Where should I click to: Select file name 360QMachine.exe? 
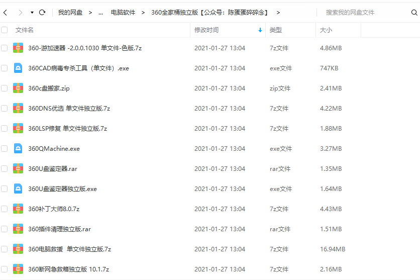coord(54,148)
